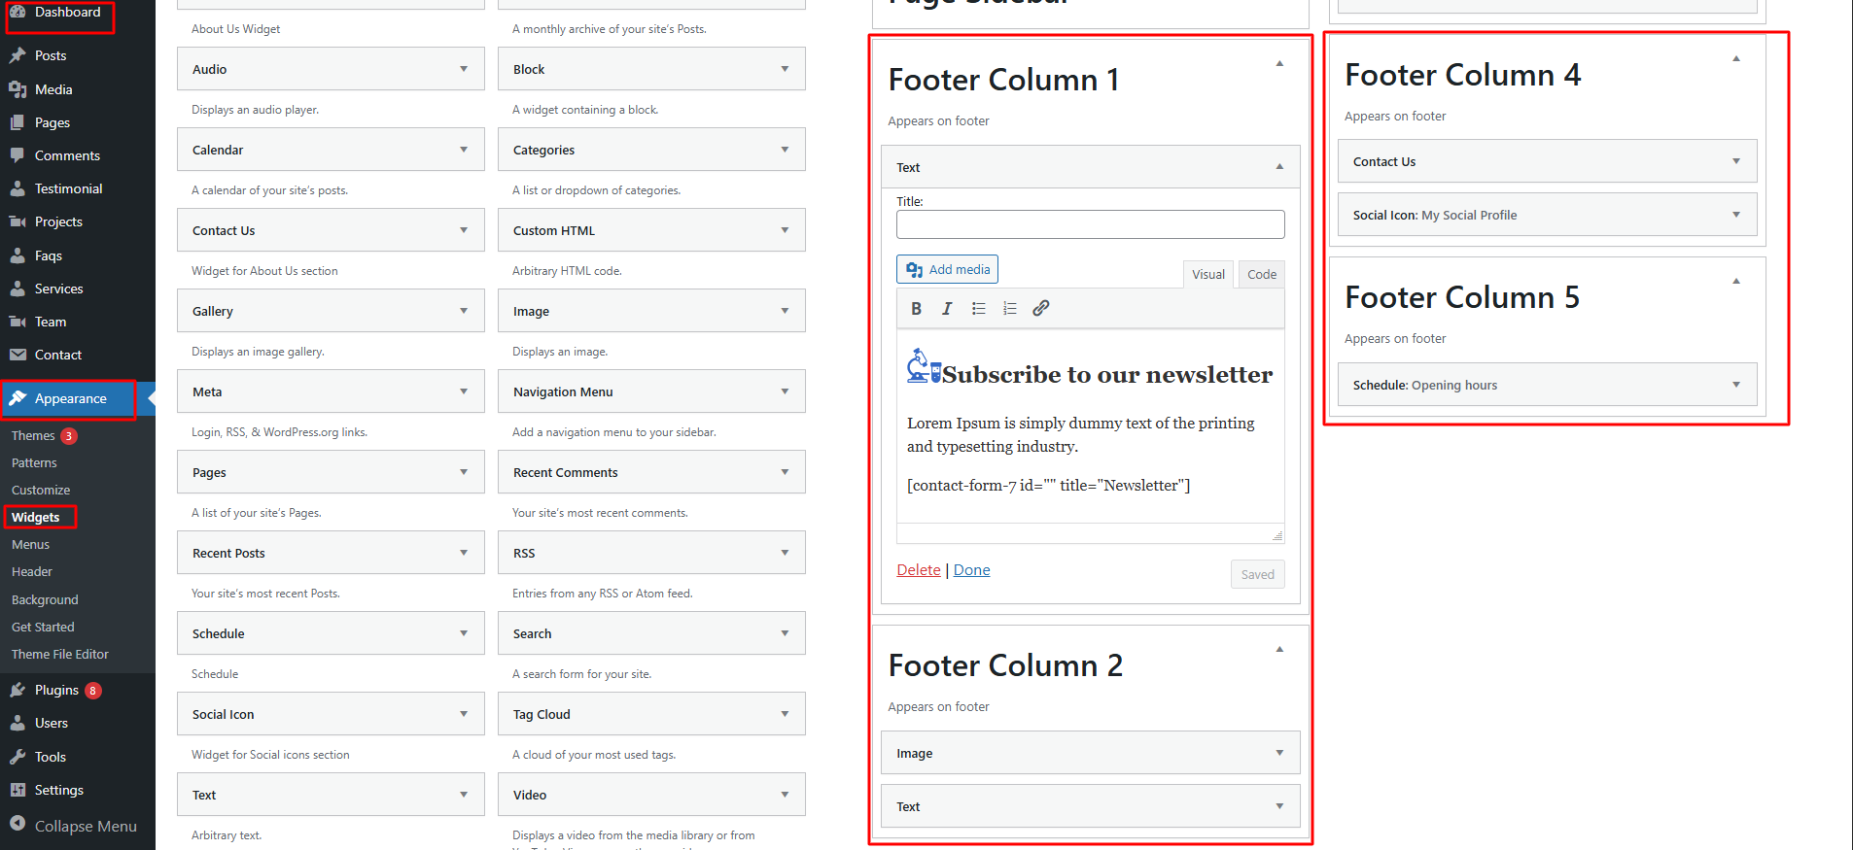Open Plugins via the plug icon
The width and height of the screenshot is (1853, 850).
pos(19,690)
